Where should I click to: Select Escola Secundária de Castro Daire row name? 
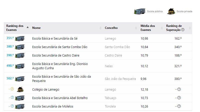56,56
